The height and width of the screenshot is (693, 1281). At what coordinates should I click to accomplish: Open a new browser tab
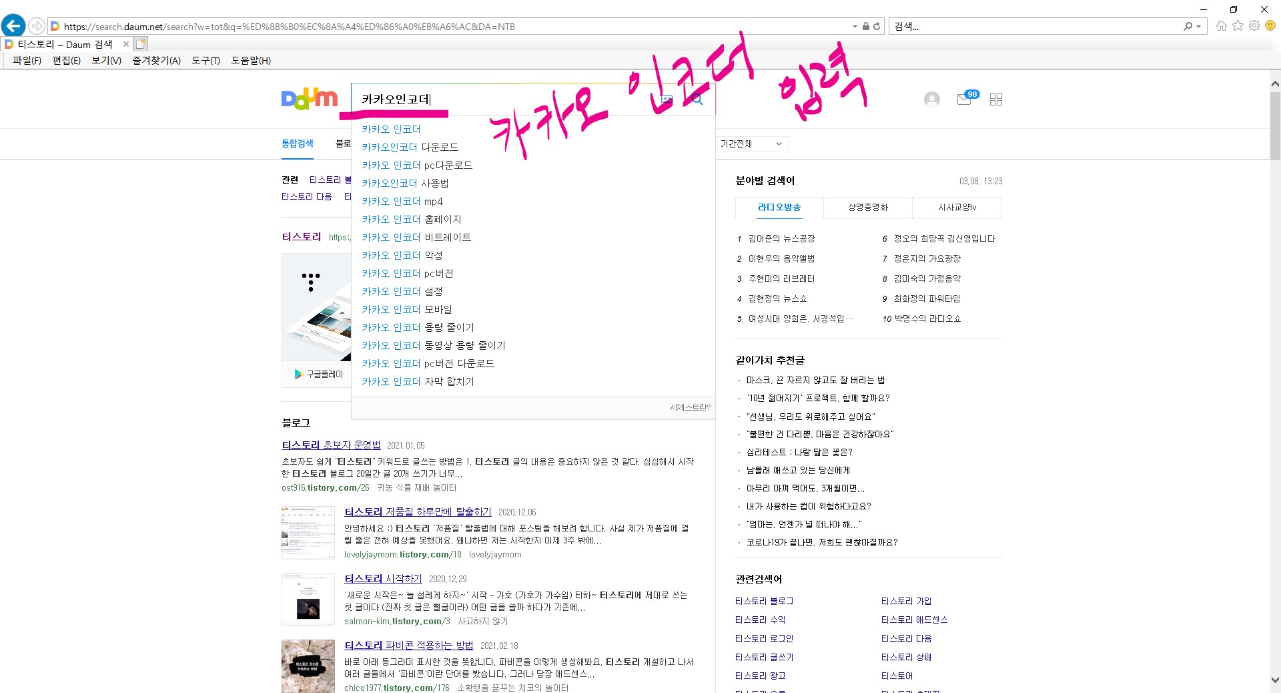[x=140, y=44]
